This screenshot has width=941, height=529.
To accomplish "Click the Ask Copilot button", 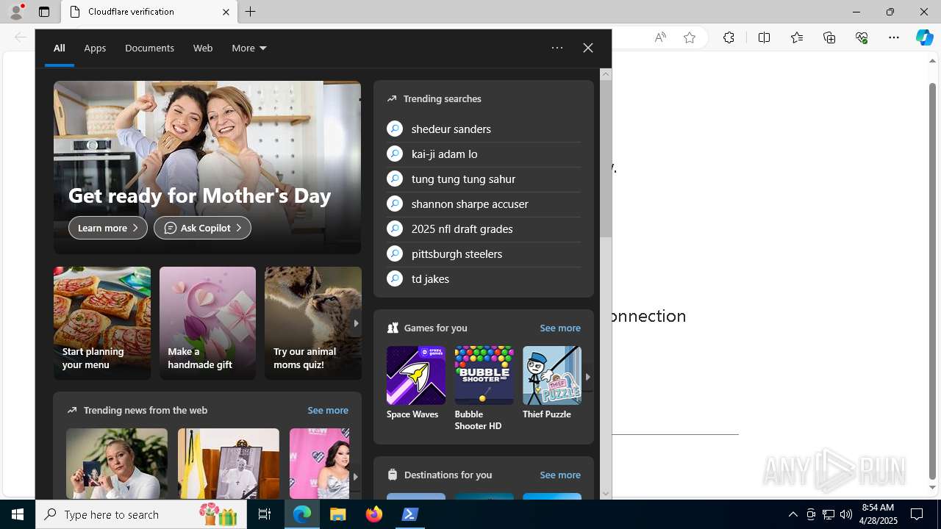I will pos(202,228).
